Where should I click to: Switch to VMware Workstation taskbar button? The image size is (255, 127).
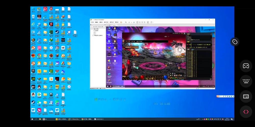click(74, 119)
